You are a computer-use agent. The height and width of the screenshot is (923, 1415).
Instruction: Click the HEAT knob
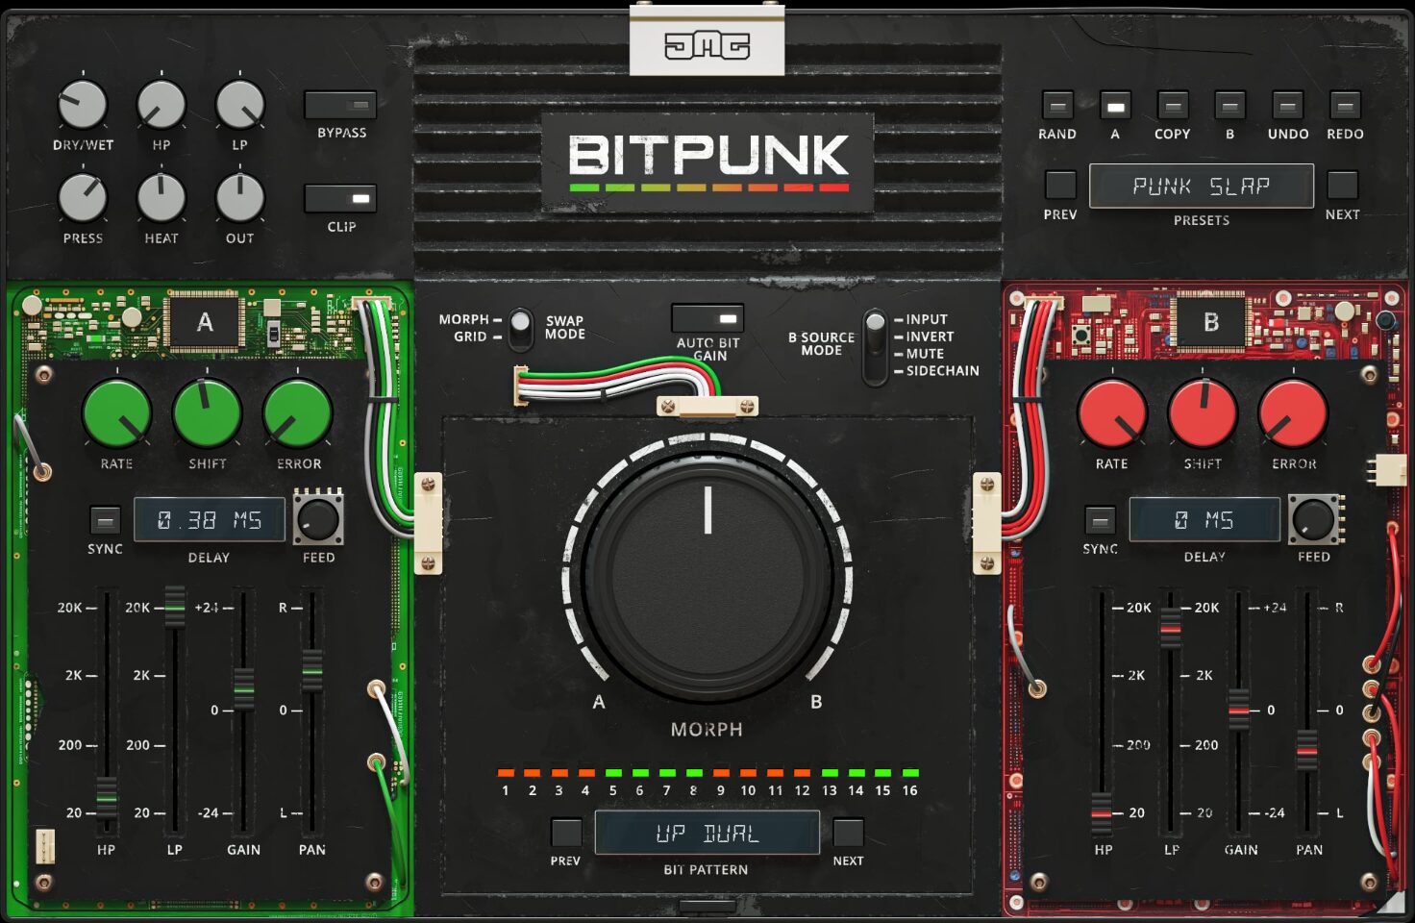pyautogui.click(x=161, y=198)
